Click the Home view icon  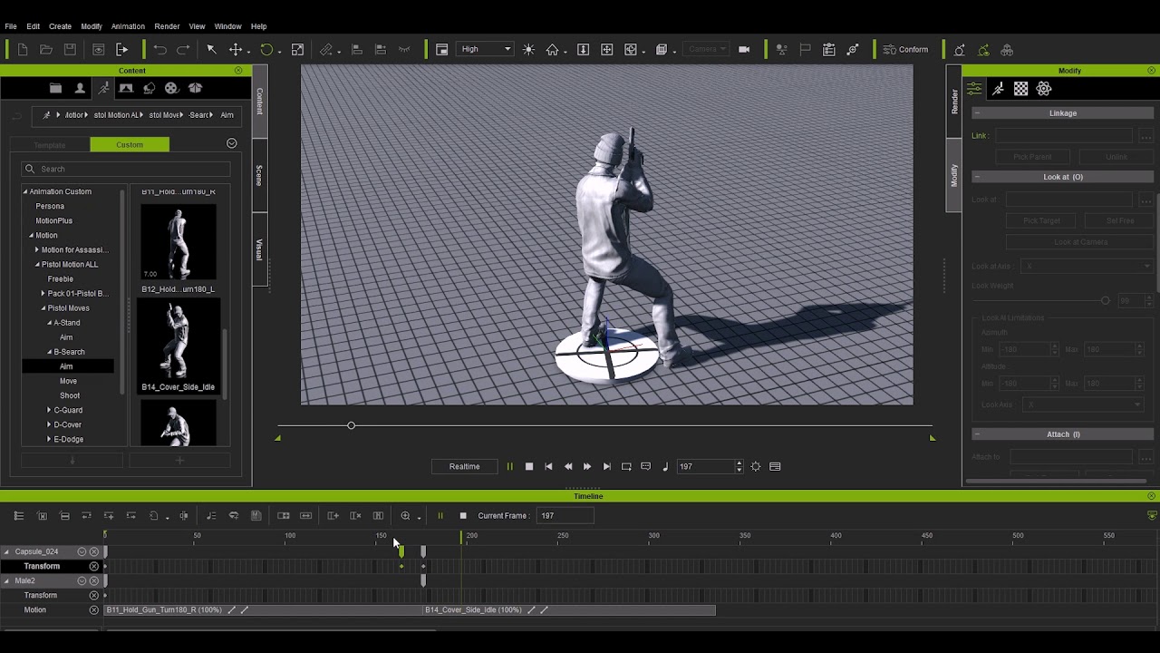(x=552, y=50)
